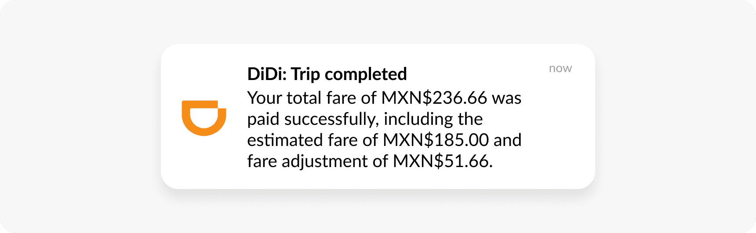Click "Trip completed" in the notification heading
The width and height of the screenshot is (756, 233).
(349, 74)
